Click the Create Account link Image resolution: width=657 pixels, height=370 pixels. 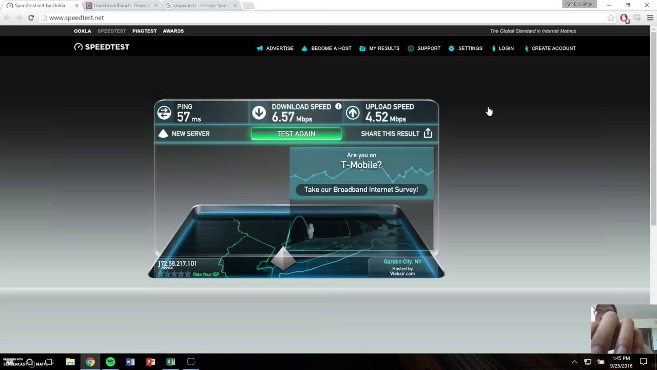(553, 48)
